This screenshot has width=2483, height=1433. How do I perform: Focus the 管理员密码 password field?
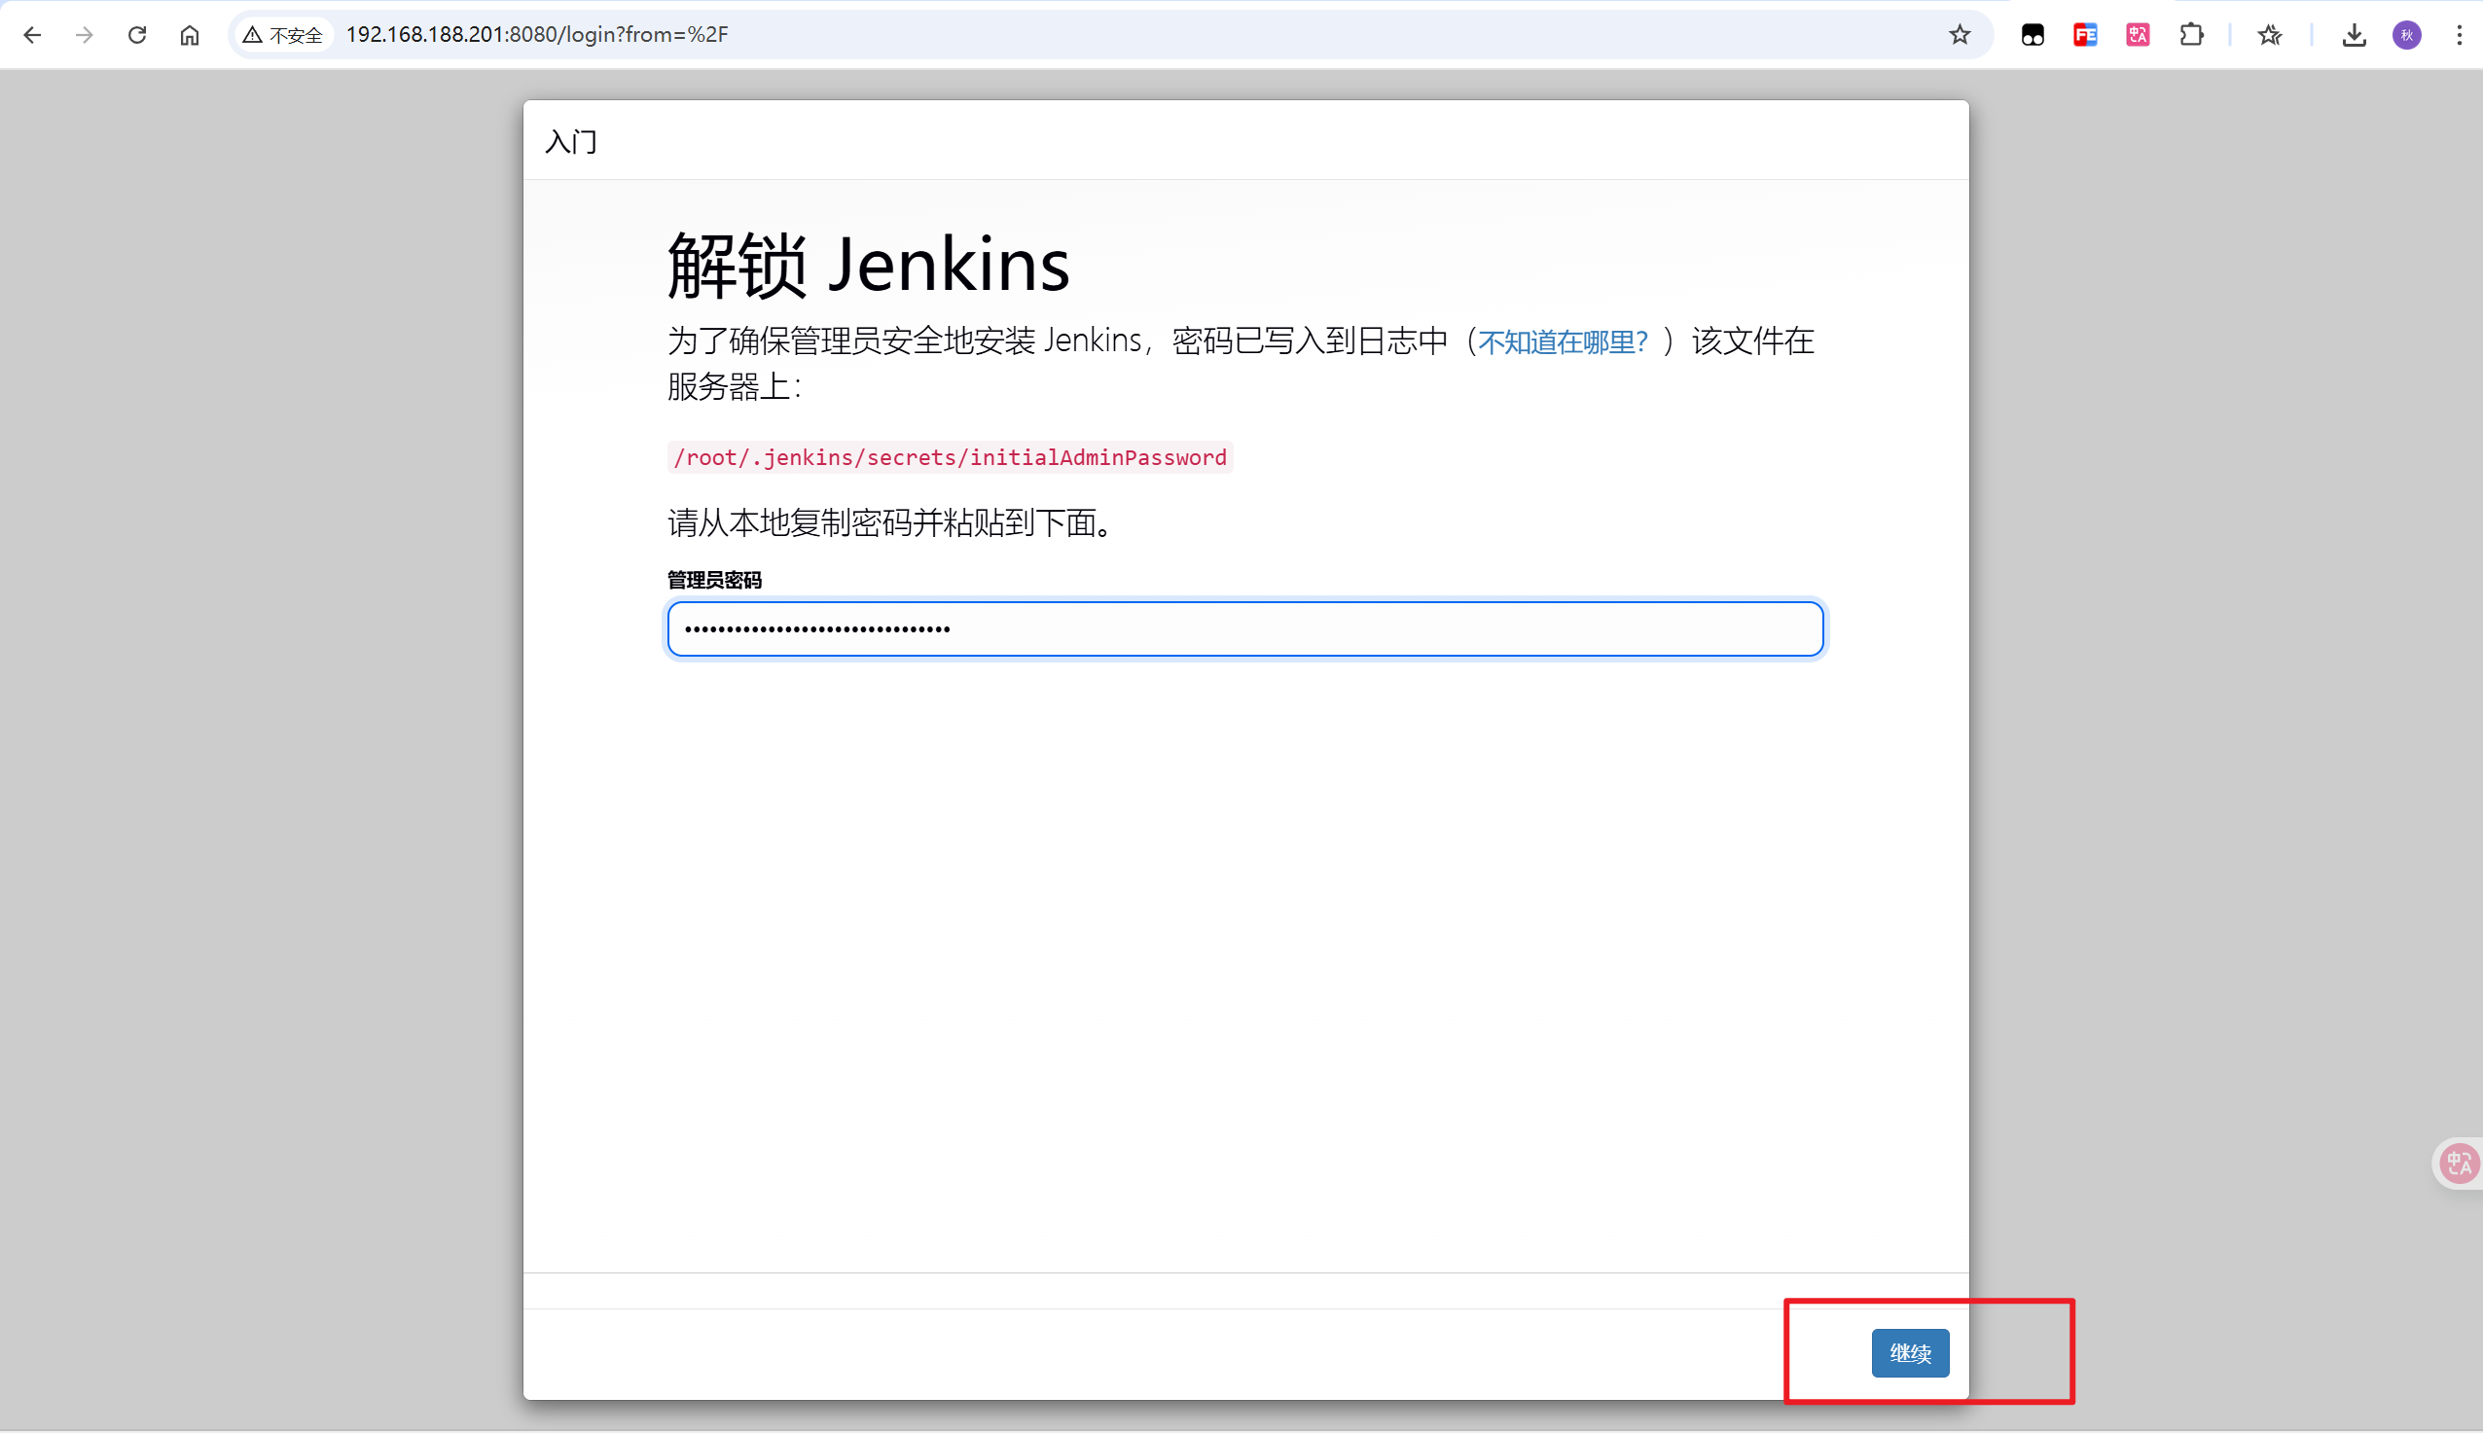pyautogui.click(x=1245, y=628)
